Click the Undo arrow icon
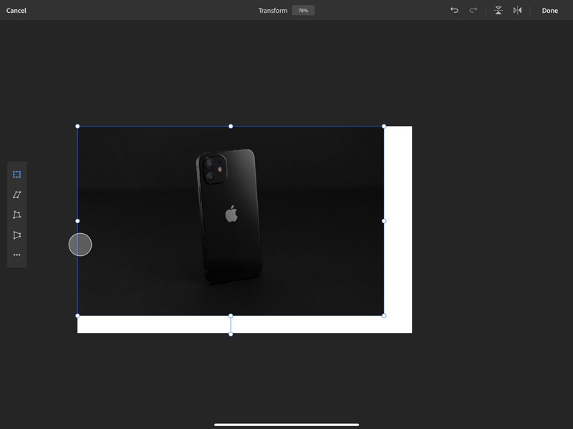 [x=454, y=11]
